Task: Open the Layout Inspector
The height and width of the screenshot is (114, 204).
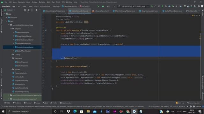Action: (x=193, y=103)
